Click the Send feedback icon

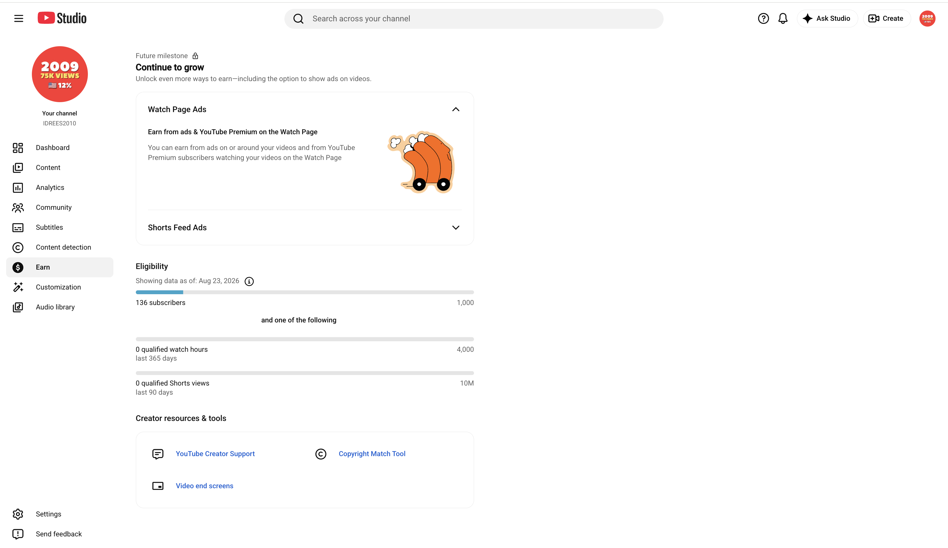(18, 534)
